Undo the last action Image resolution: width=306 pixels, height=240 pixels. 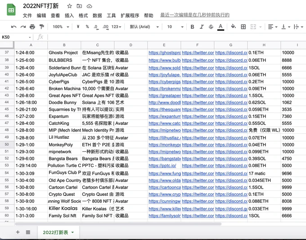13,27
